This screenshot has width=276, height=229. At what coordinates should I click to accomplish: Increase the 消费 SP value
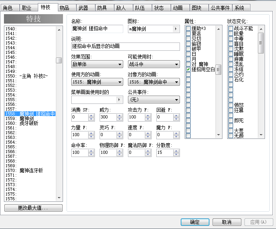[x=91, y=116]
